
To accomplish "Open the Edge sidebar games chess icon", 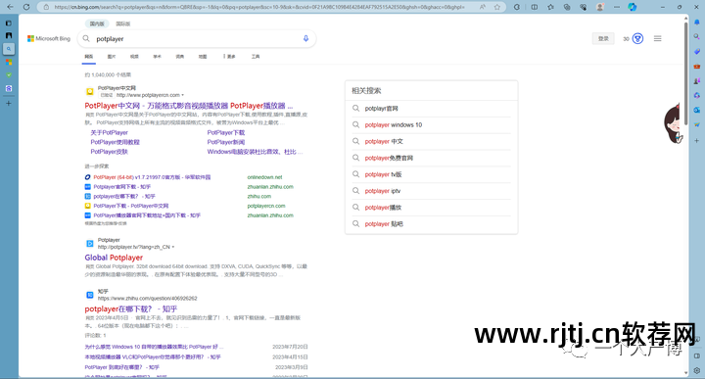I will 697,81.
